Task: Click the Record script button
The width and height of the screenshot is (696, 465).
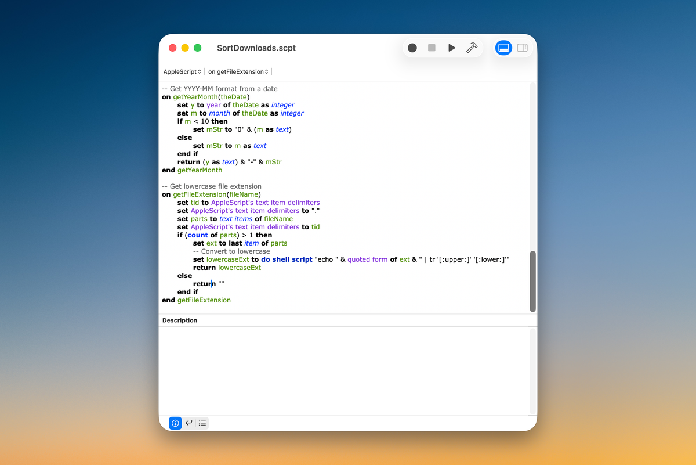Action: (x=412, y=48)
